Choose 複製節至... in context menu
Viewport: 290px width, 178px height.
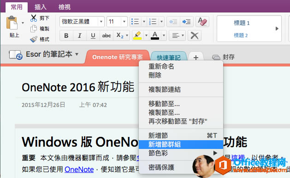[x=181, y=113]
